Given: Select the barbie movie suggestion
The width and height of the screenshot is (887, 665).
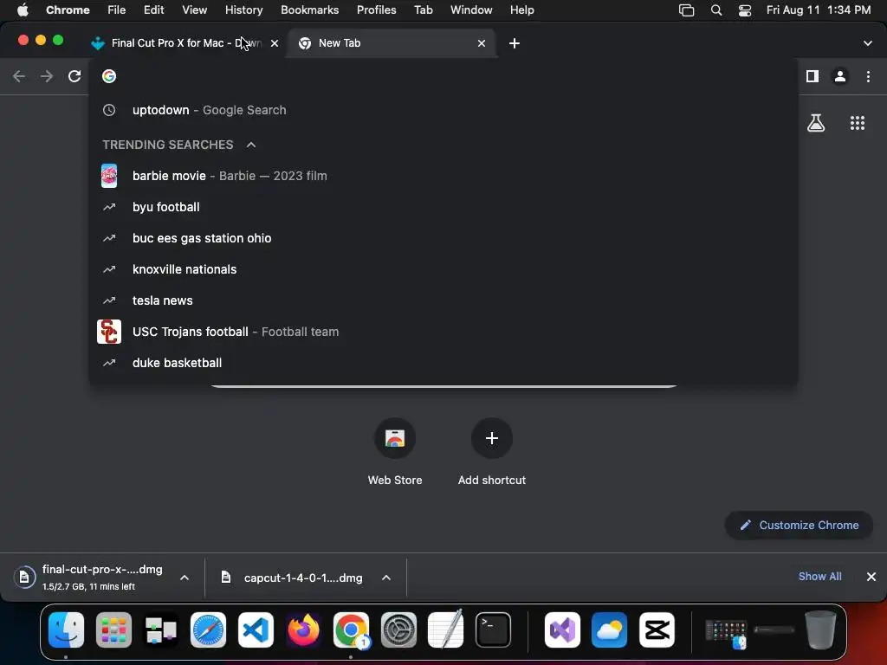Looking at the screenshot, I should (x=443, y=176).
